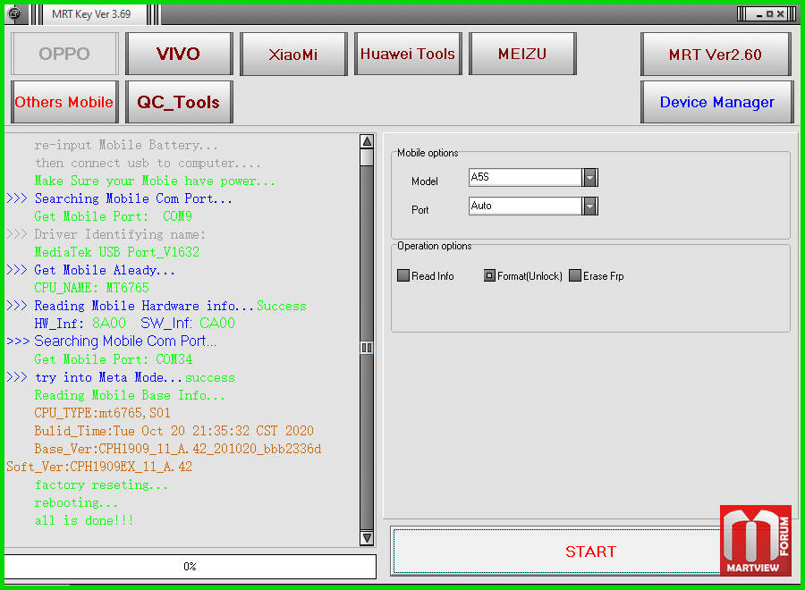Click log line 'all is done!!!'
The image size is (805, 590).
84,520
